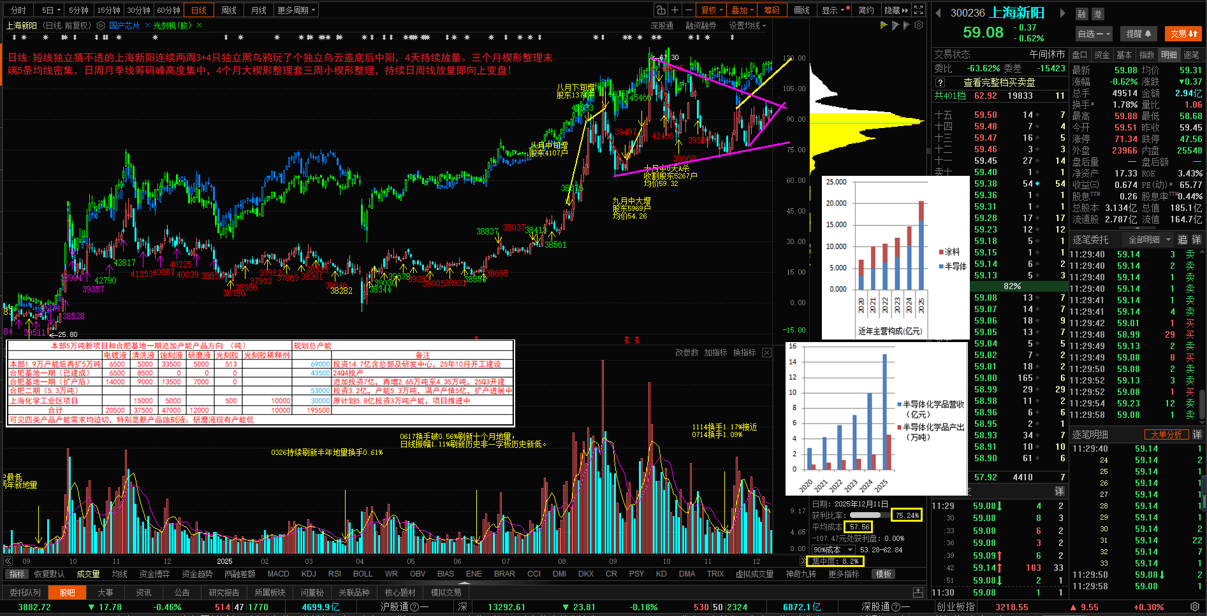1207x616 pixels.
Task: Open the 追 order tracking icon
Action: point(1182,240)
